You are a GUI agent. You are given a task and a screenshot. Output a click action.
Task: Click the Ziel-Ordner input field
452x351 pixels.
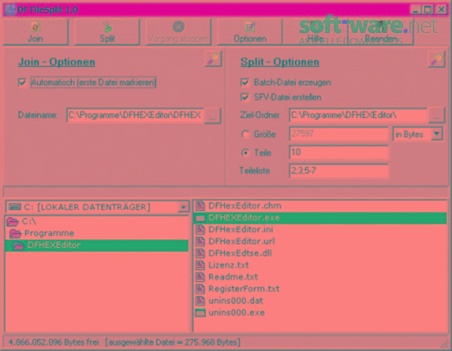[x=359, y=115]
